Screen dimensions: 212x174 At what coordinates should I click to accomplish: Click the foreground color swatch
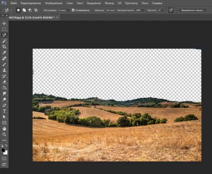4,150
